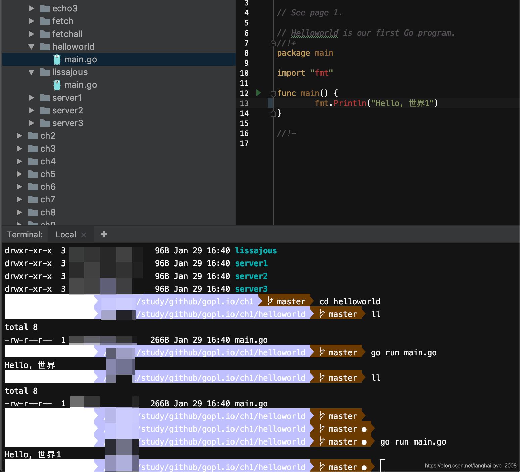Image resolution: width=520 pixels, height=472 pixels.
Task: Select the ch8 folder icon
Action: (x=33, y=212)
